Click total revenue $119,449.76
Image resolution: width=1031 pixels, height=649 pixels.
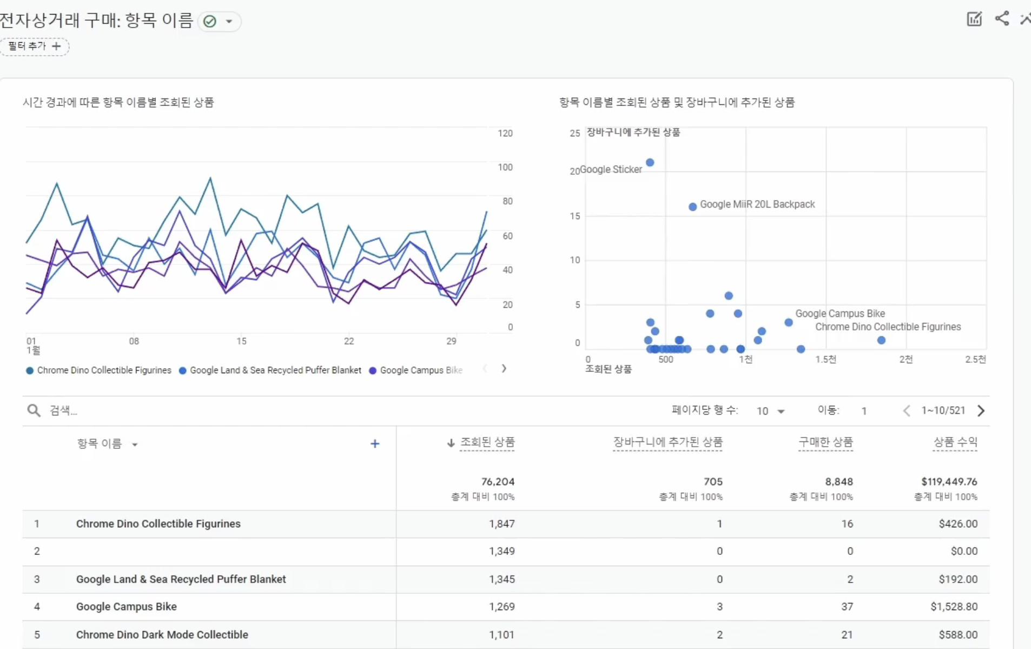click(949, 482)
